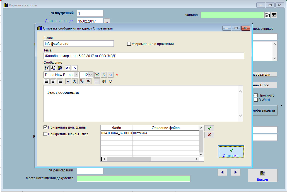This screenshot has height=192, width=287.
Task: Select the ПЛАТЕЖКА_32.DOCX file row
Action: [116, 133]
